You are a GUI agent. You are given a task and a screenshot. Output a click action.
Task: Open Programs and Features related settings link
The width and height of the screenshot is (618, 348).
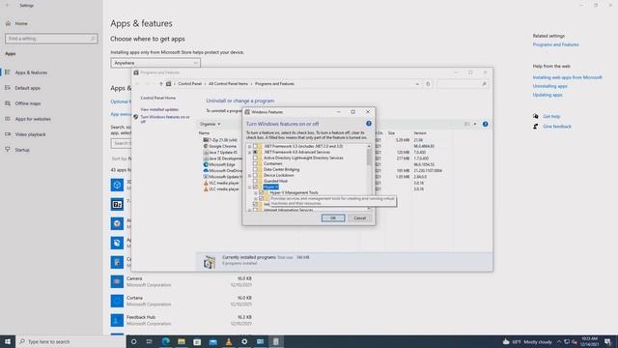(556, 44)
